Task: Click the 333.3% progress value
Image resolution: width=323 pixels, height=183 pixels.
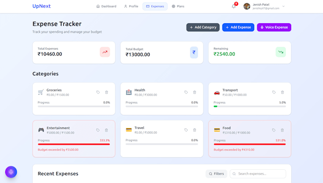Action: [x=104, y=140]
